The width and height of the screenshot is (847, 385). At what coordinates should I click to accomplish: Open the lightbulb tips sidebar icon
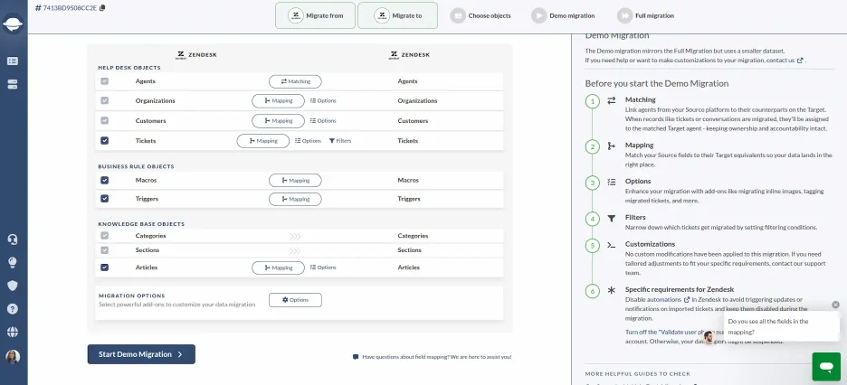point(13,263)
